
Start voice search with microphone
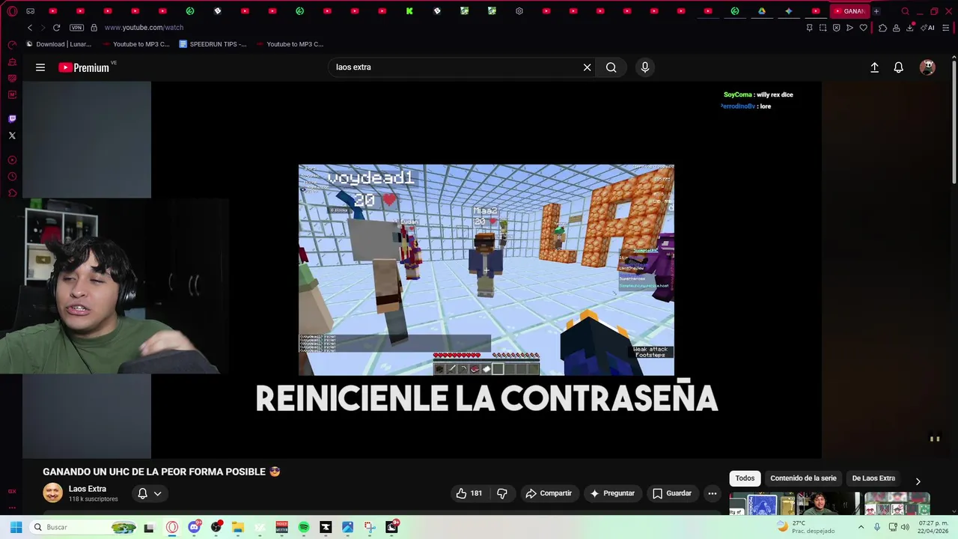point(645,67)
